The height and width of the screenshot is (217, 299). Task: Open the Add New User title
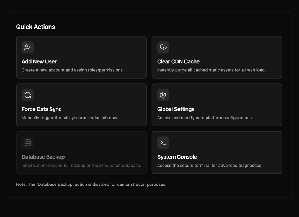coord(39,62)
